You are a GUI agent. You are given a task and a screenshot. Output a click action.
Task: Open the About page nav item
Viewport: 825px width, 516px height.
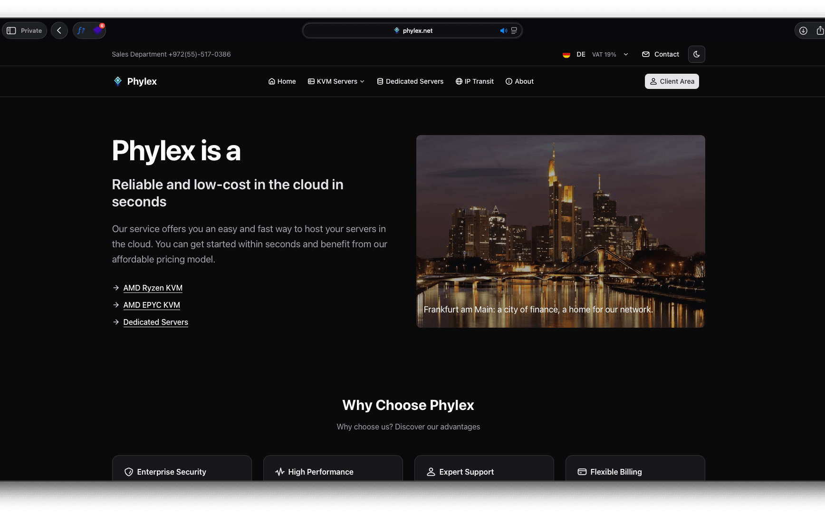coord(519,81)
